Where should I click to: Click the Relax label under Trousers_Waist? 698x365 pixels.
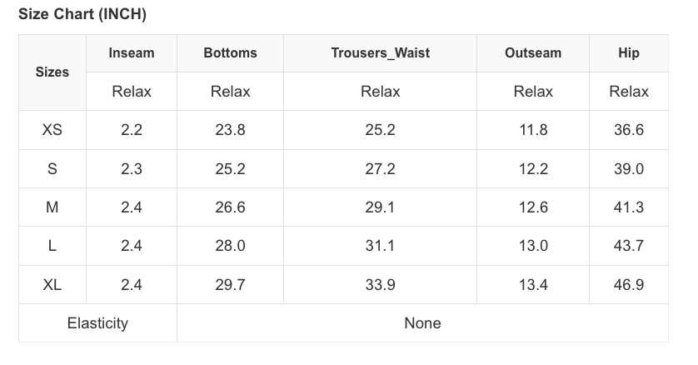click(380, 92)
